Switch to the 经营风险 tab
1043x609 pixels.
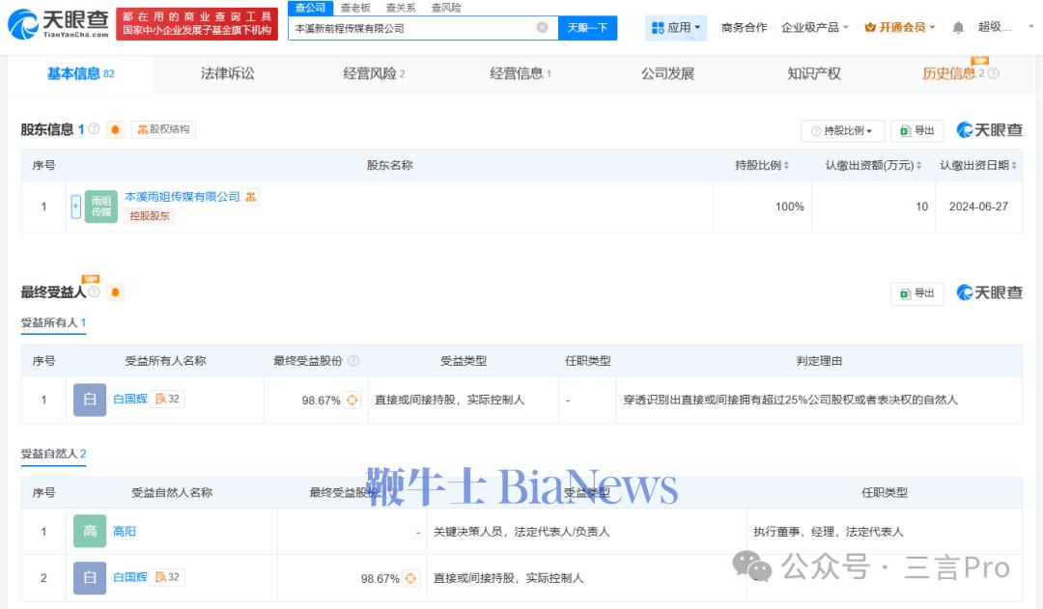[374, 73]
